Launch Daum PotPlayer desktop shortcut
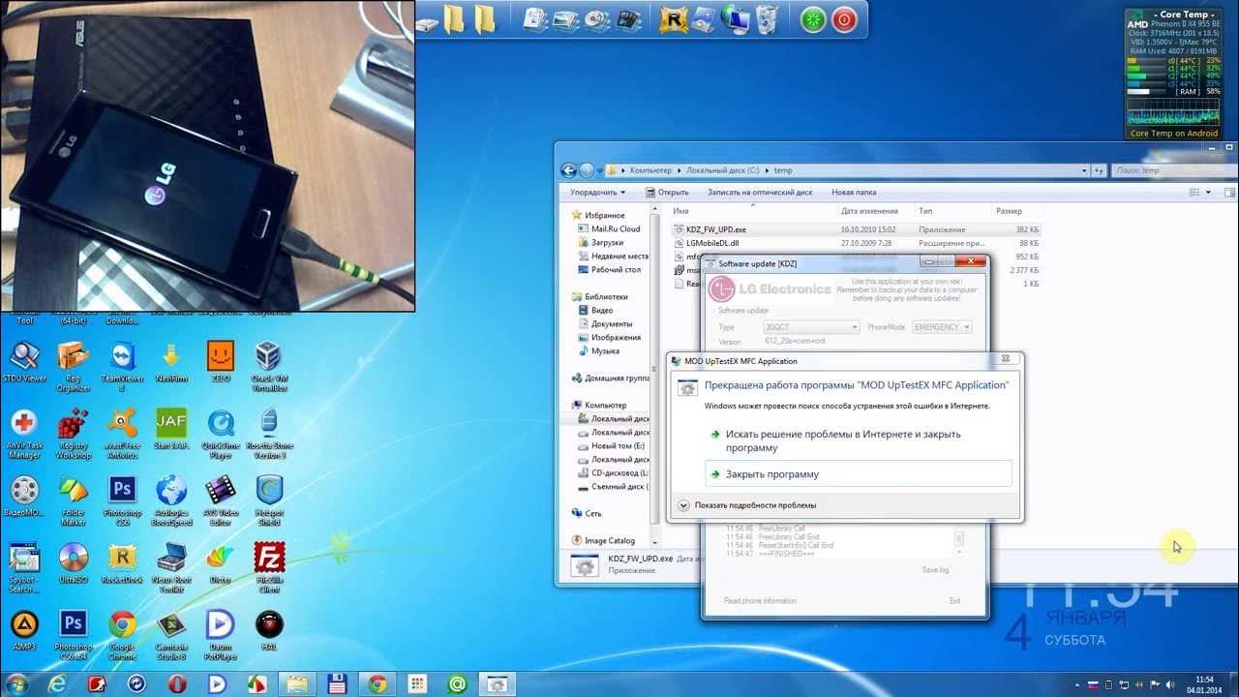Viewport: 1239px width, 697px height. 221,634
